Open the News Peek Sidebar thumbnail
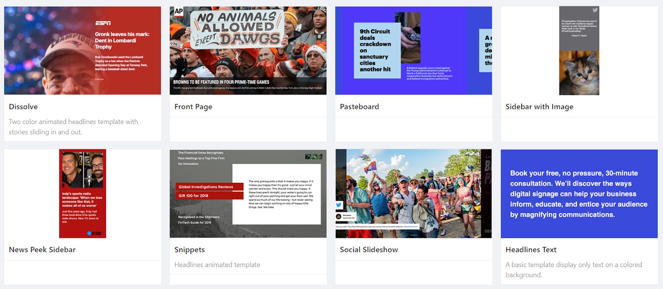 click(82, 194)
